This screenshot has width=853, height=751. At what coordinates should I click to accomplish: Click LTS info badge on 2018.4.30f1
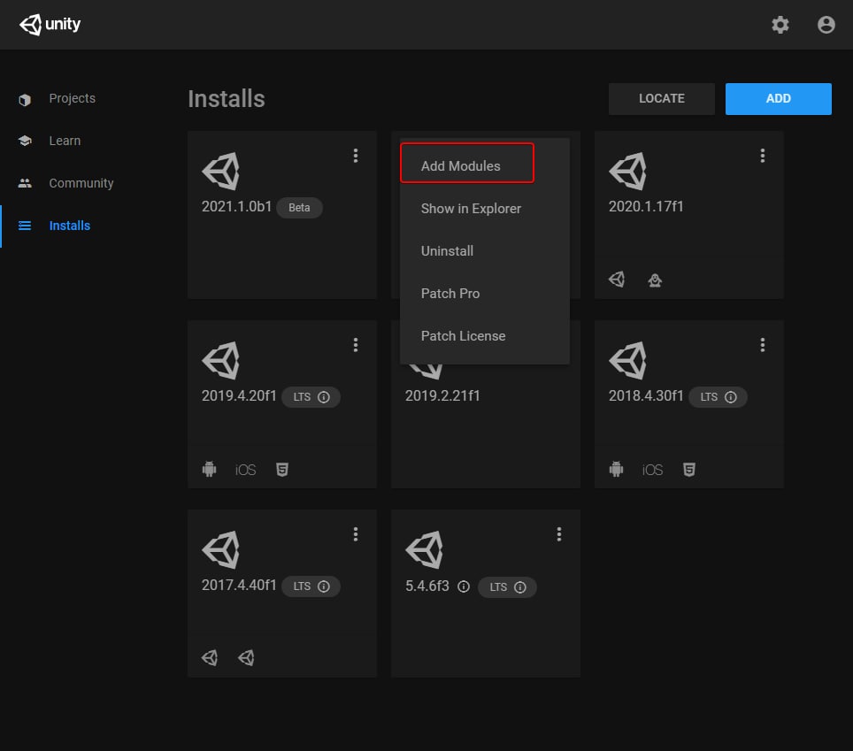click(x=718, y=397)
